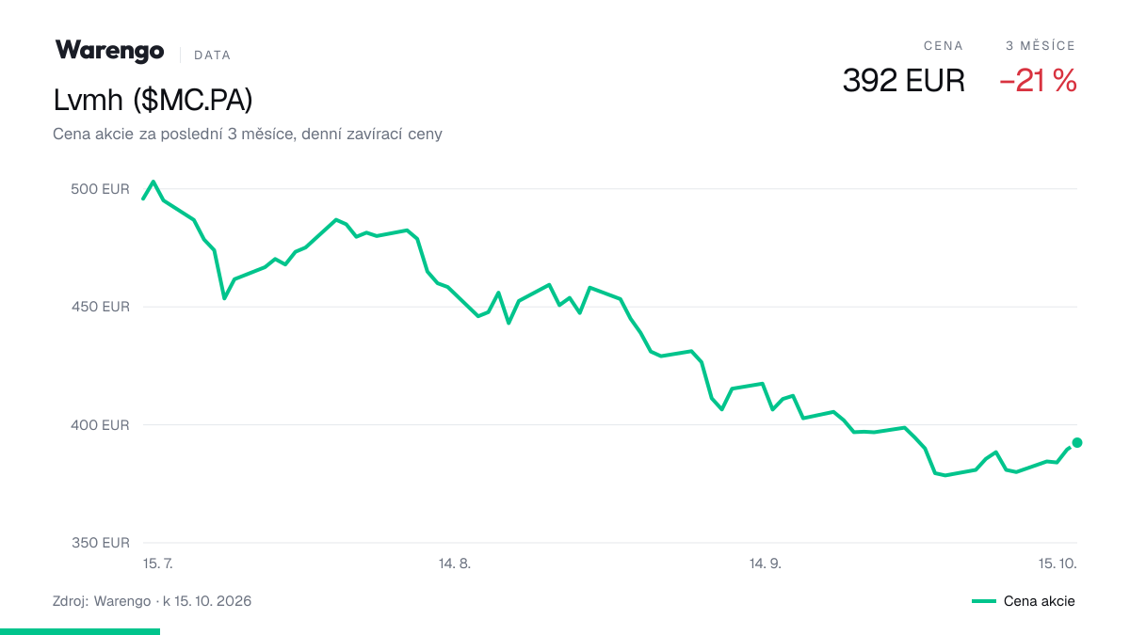Viewport: 1130px width, 635px height.
Task: Click the 400 EUR y-axis label
Action: pos(100,425)
